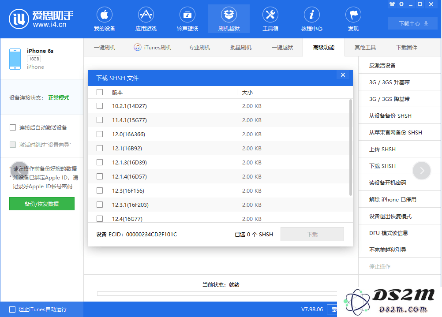Switch to 其他工具 tab
Viewport: 442px width, 317px height.
(365, 47)
